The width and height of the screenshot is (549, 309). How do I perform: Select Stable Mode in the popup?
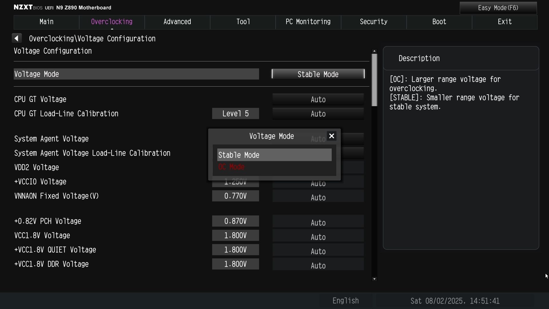click(x=274, y=155)
